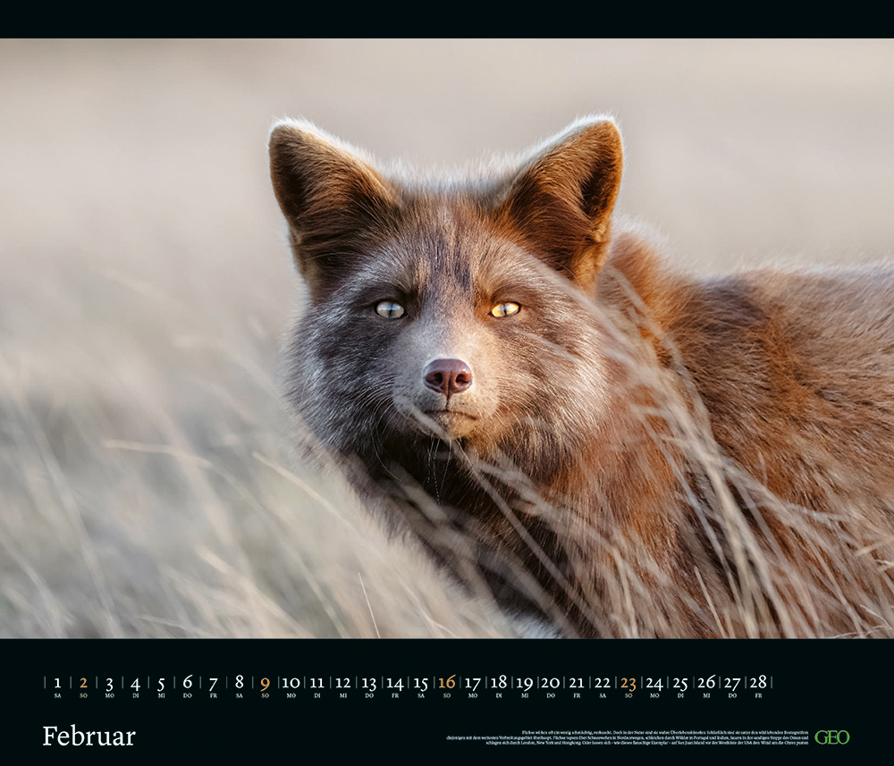Select date 7 in the day strip

coord(214,683)
